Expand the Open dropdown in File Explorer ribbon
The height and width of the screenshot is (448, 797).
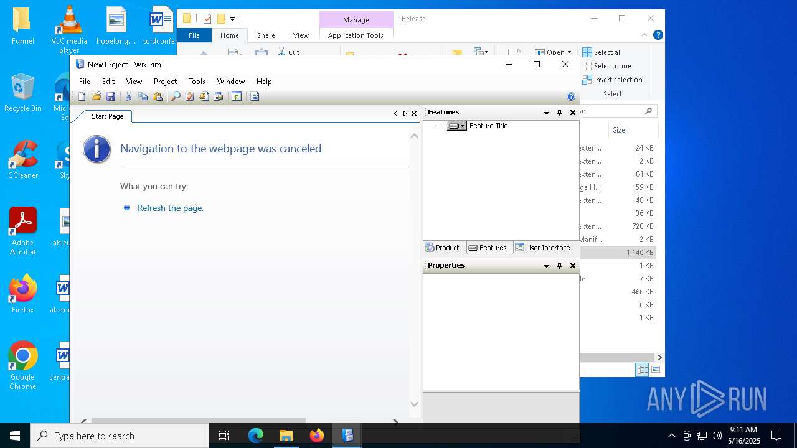click(x=569, y=52)
